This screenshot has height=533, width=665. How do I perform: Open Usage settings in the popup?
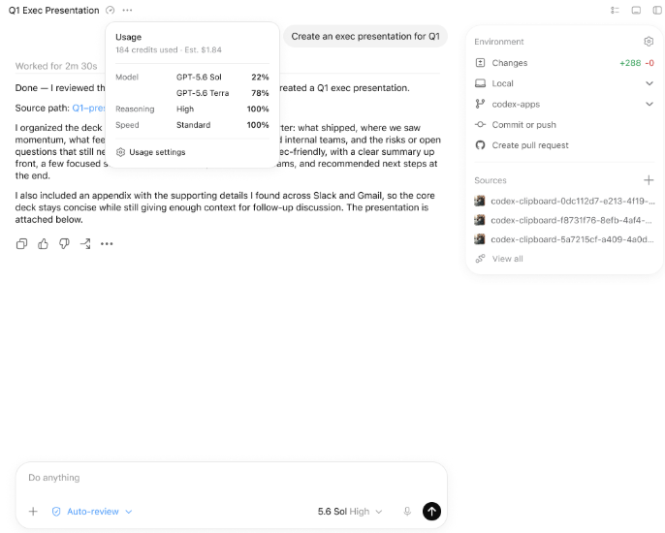coord(151,152)
